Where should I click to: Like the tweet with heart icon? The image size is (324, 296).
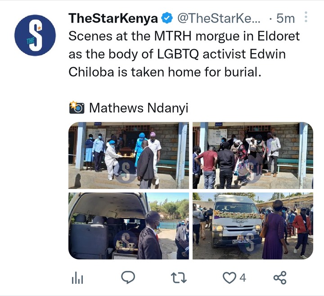tap(229, 278)
